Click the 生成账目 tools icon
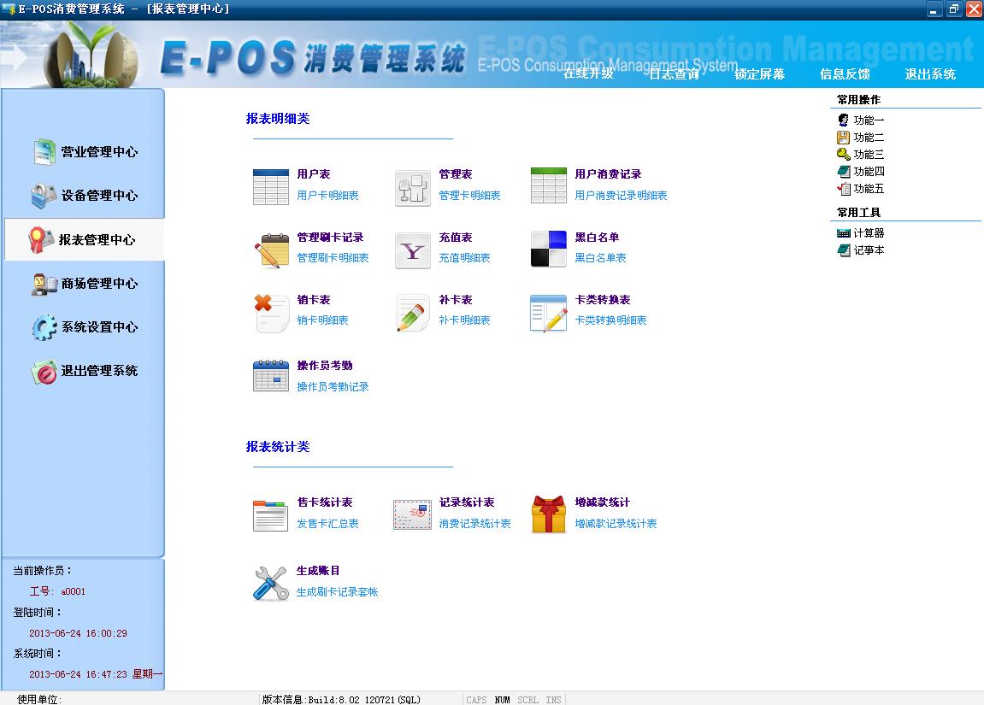This screenshot has width=984, height=705. coord(271,583)
